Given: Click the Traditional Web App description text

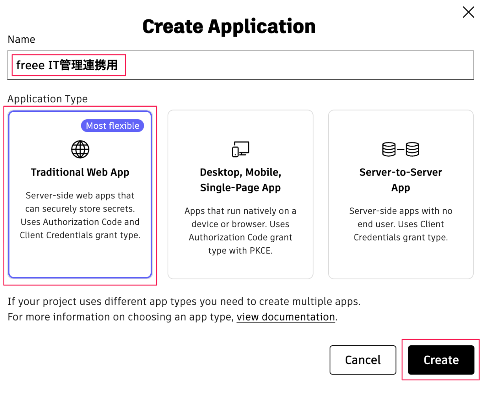Looking at the screenshot, I should point(80,215).
